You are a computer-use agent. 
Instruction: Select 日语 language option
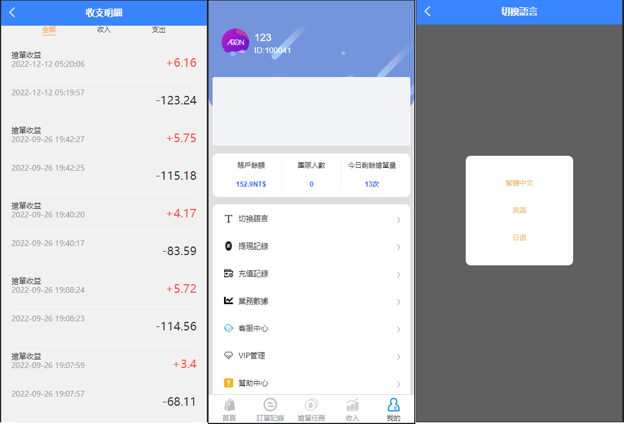click(519, 237)
